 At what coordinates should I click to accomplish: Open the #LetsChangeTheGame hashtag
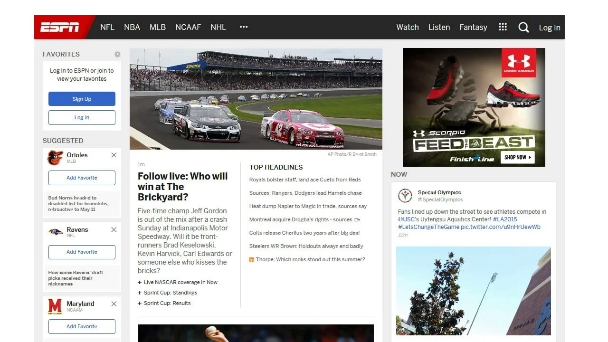coord(429,227)
